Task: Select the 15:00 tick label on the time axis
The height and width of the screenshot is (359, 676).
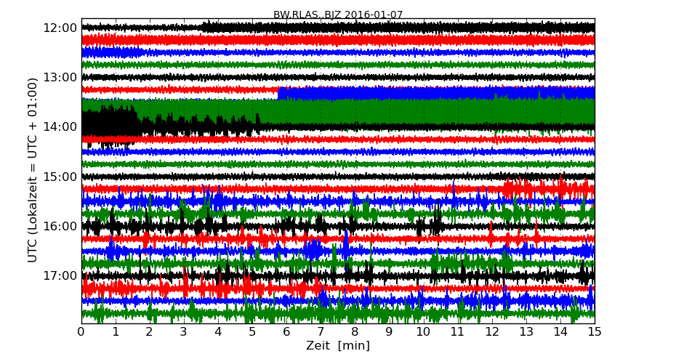Action: (x=60, y=177)
